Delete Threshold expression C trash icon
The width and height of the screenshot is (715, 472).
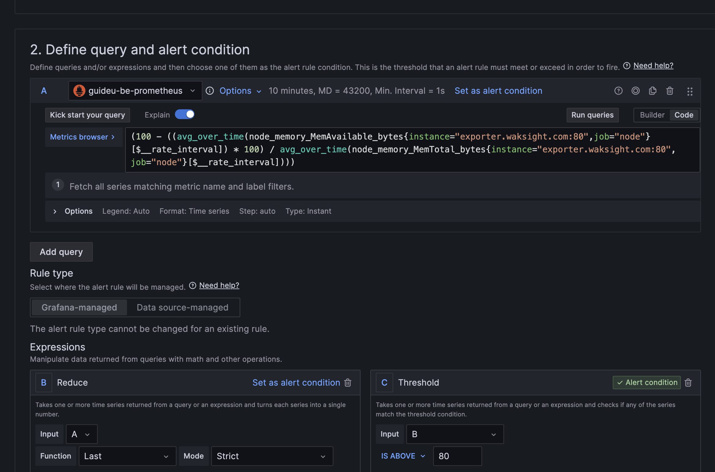[688, 383]
